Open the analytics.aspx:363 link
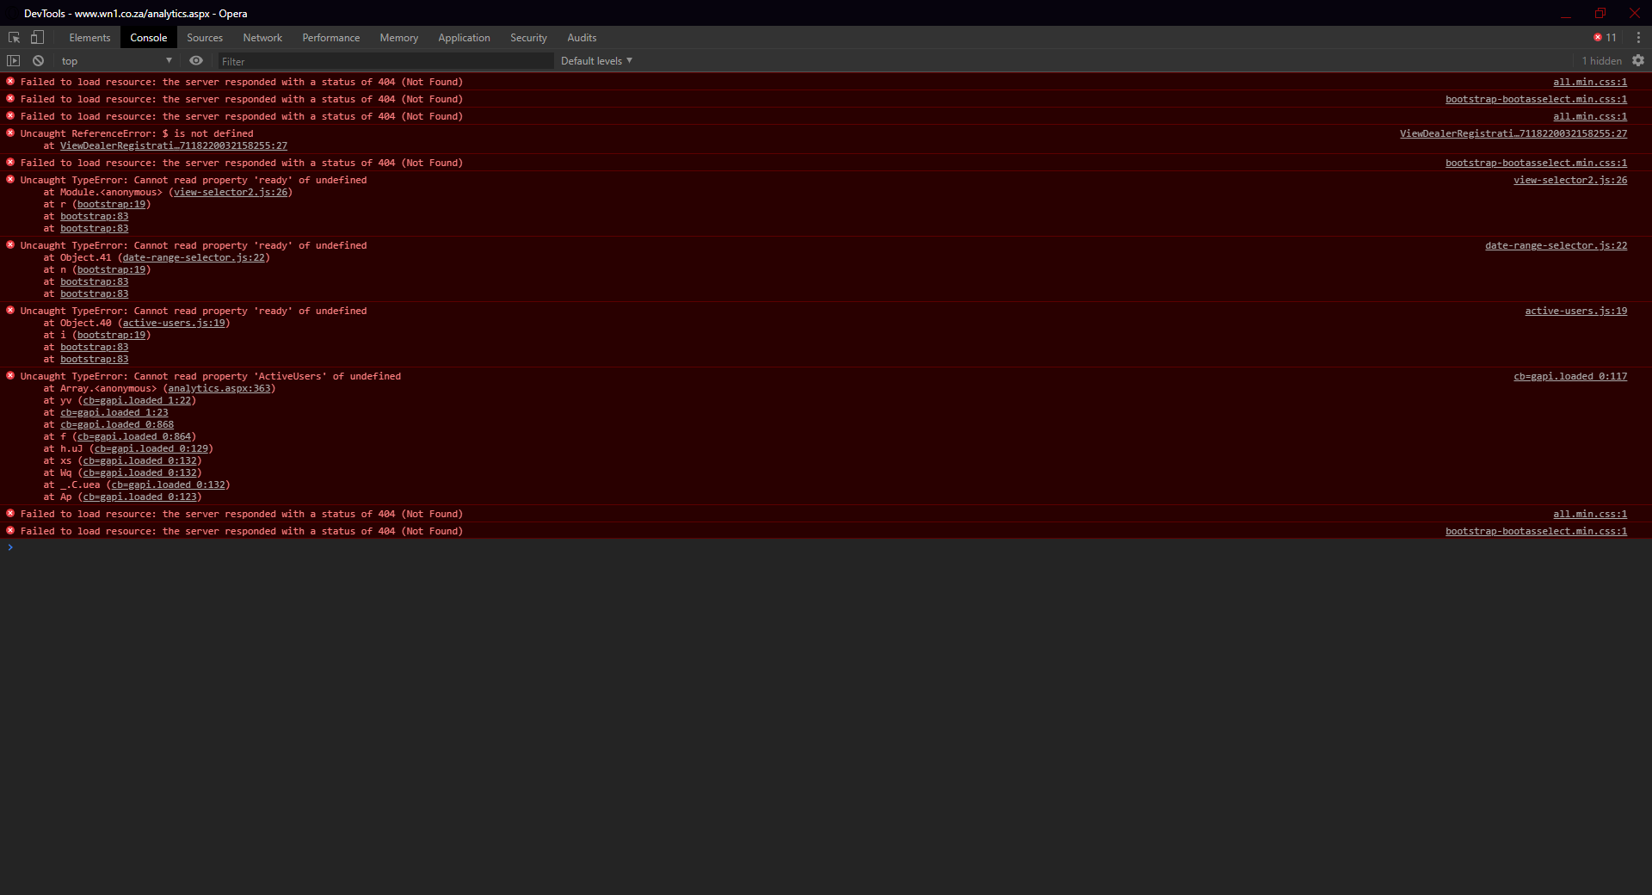This screenshot has height=895, width=1652. click(x=220, y=389)
